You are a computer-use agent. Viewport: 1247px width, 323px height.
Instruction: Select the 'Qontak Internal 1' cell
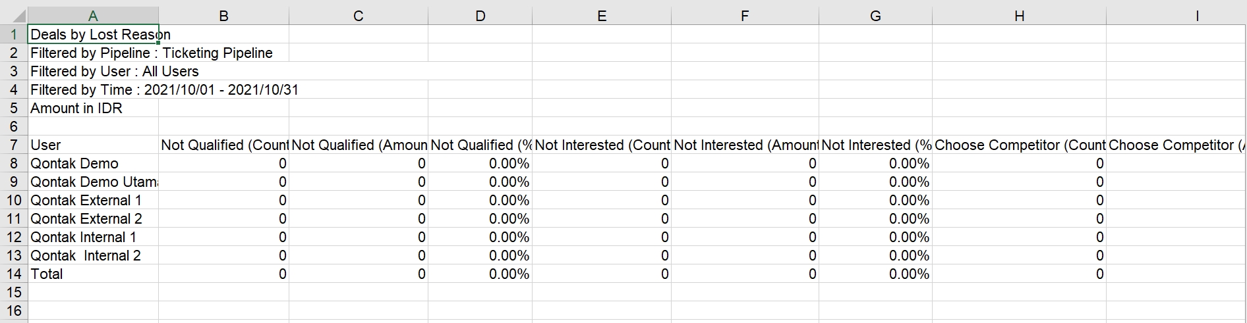point(93,237)
